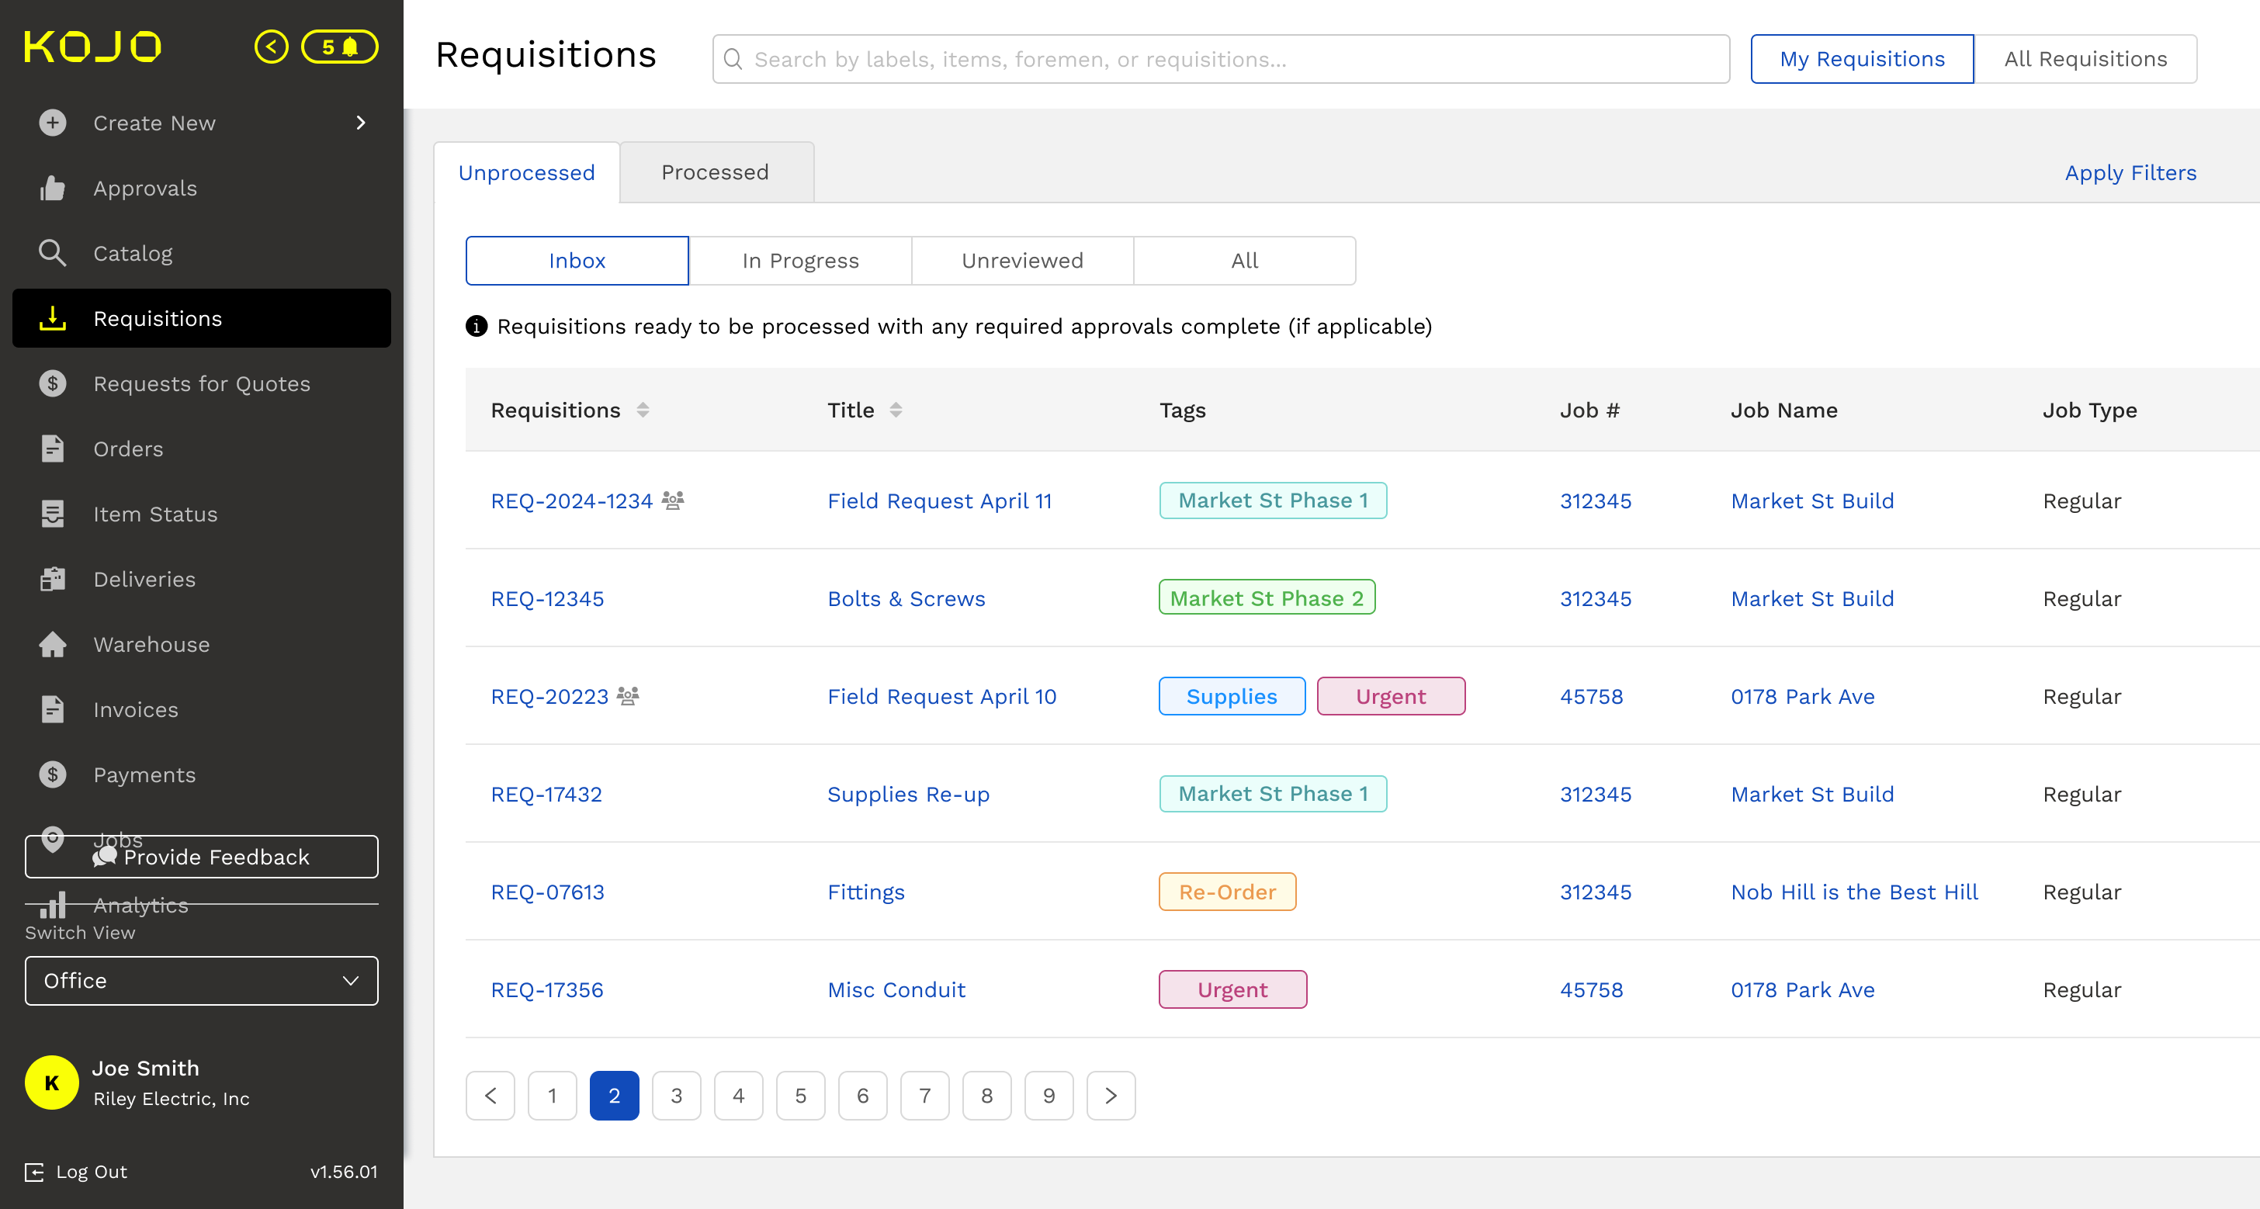Click the Supplies blue tag
This screenshot has width=2260, height=1209.
click(x=1232, y=697)
